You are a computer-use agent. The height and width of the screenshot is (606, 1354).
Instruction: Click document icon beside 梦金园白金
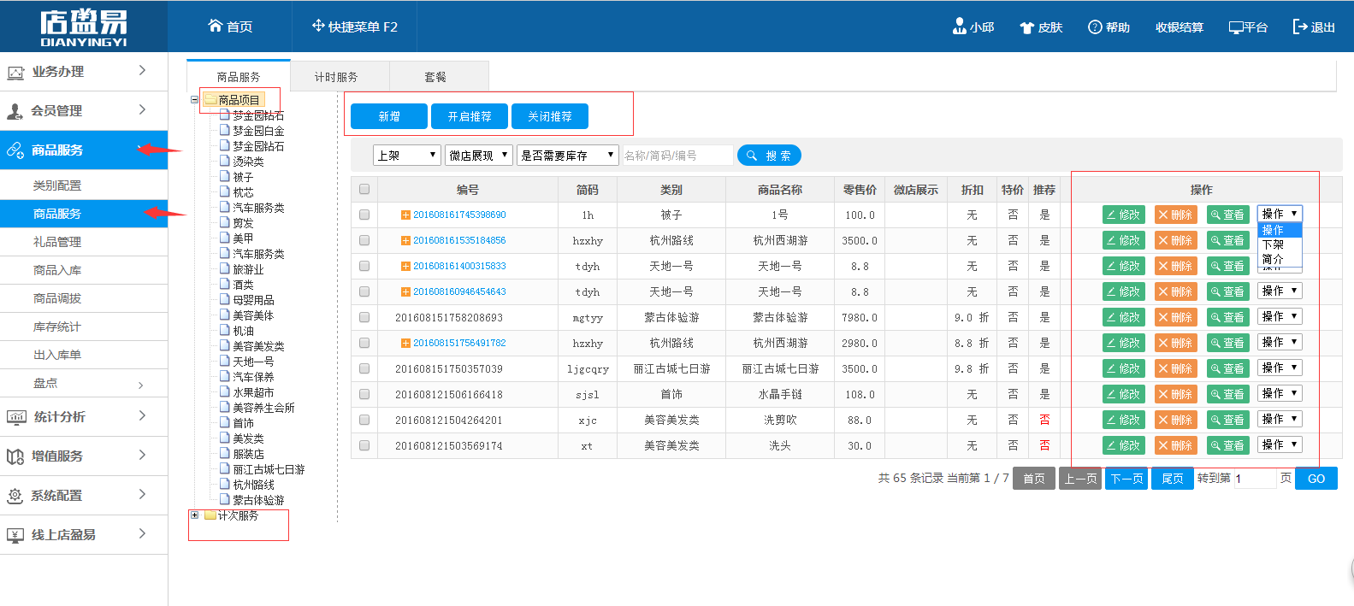pos(225,130)
